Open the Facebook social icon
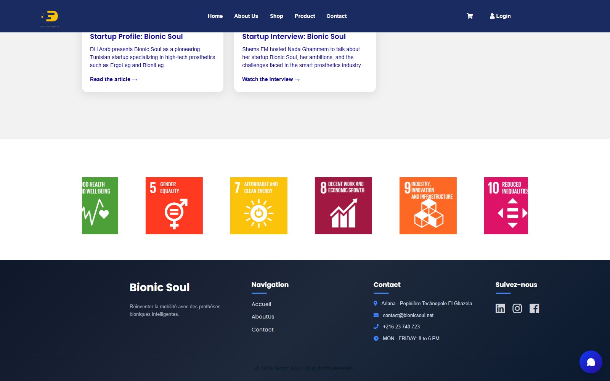 click(535, 308)
